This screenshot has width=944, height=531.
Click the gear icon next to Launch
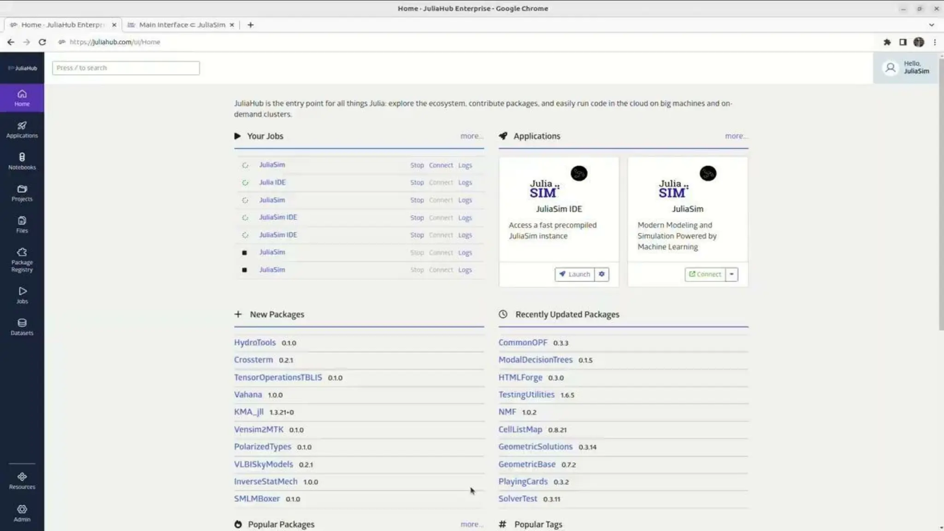(602, 274)
